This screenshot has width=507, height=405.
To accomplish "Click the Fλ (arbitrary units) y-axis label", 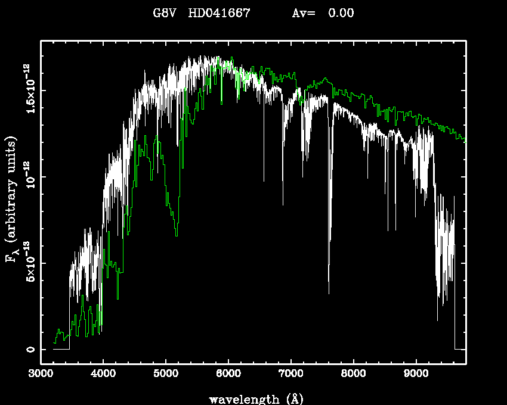I will click(x=11, y=200).
